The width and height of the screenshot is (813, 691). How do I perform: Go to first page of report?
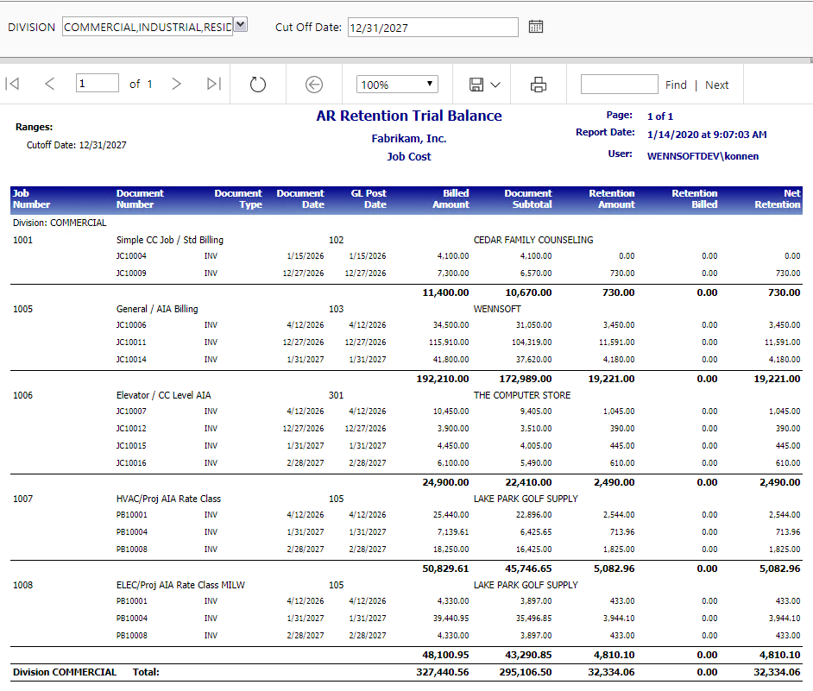[12, 84]
